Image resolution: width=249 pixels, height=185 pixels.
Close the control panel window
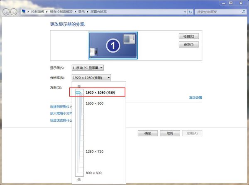click(241, 3)
